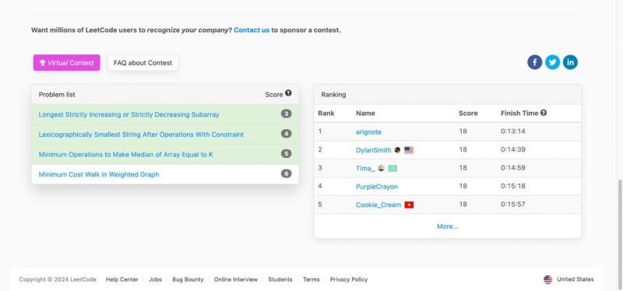Open United States region selector
Screen dimensions: 623x291
click(568, 279)
